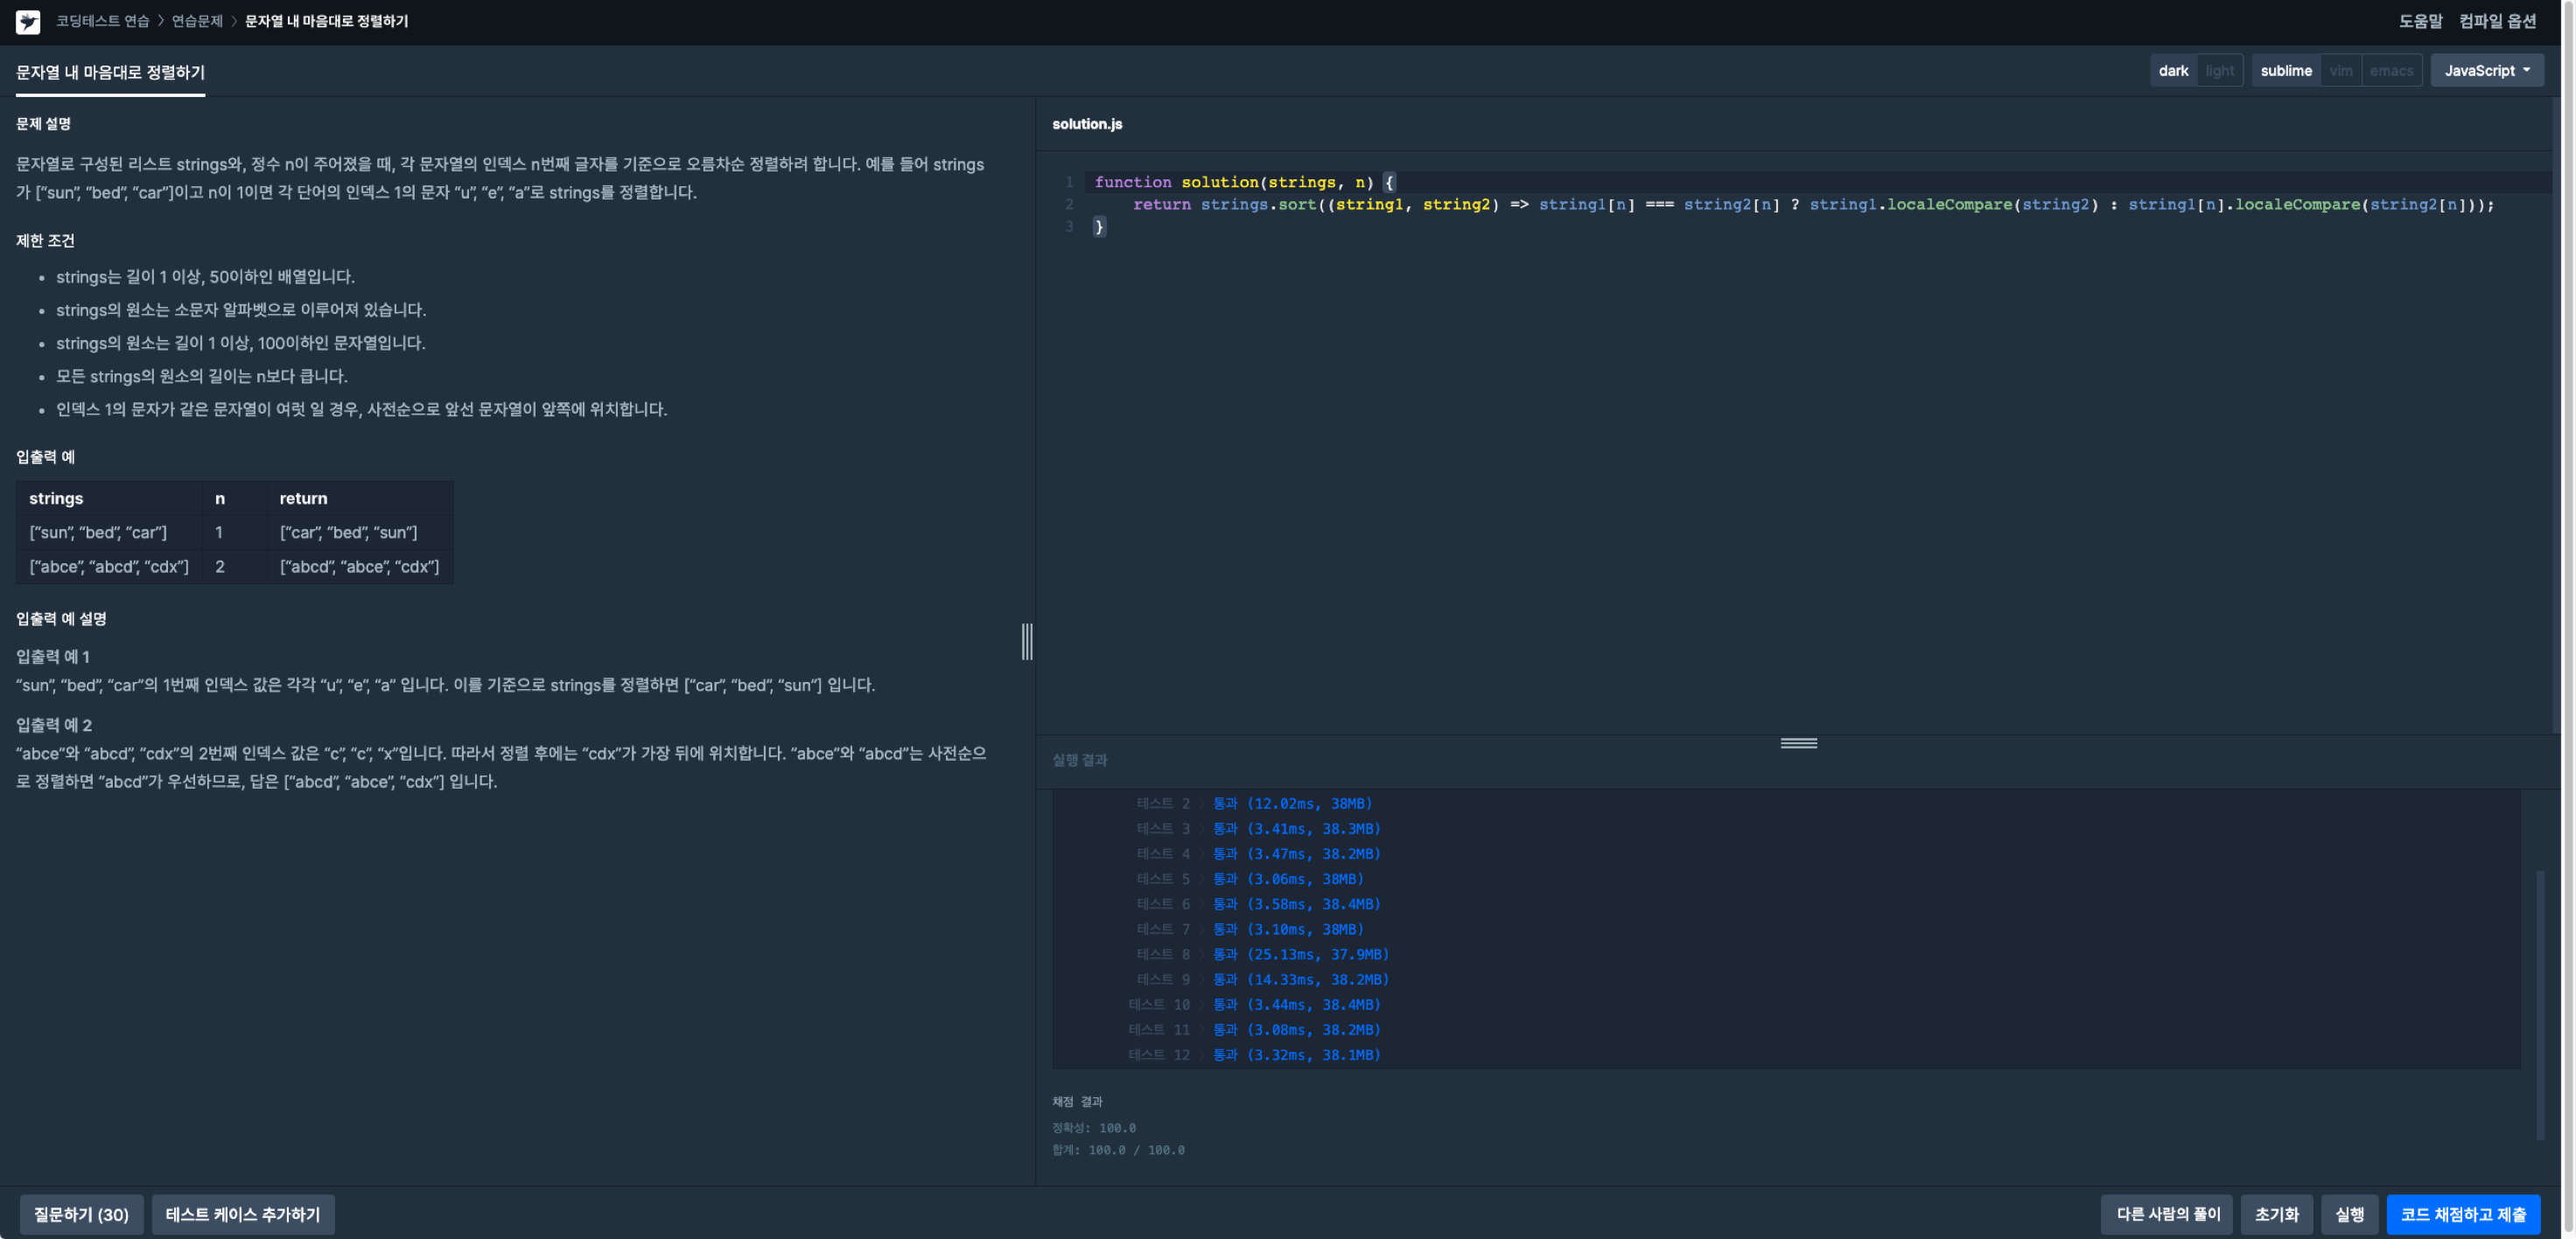This screenshot has height=1239, width=2576.
Task: Click the result panel scrollbar
Action: click(x=2539, y=1004)
